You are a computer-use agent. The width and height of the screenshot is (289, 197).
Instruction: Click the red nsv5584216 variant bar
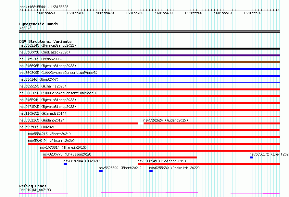click(154, 137)
